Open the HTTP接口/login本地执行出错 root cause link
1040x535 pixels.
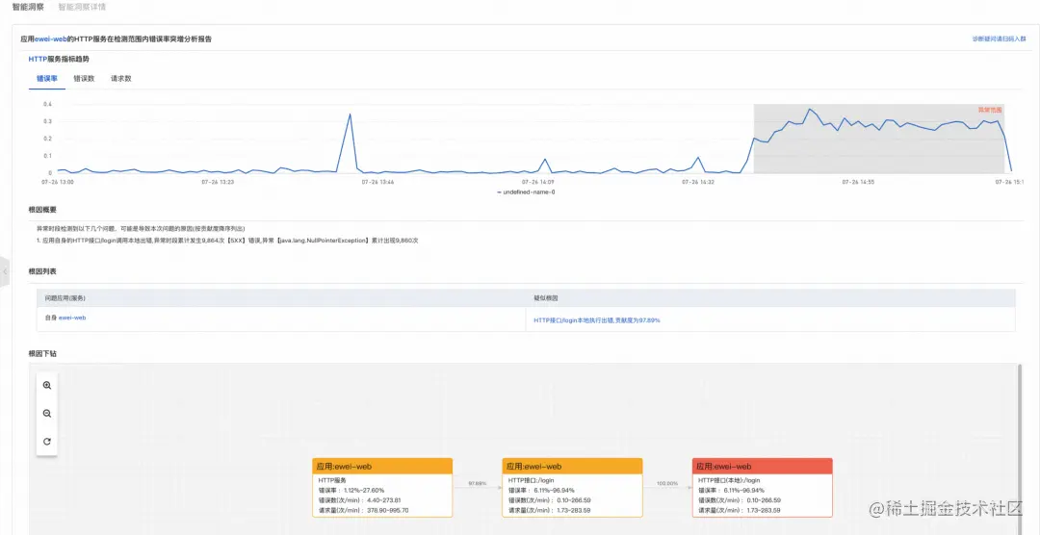pyautogui.click(x=597, y=319)
